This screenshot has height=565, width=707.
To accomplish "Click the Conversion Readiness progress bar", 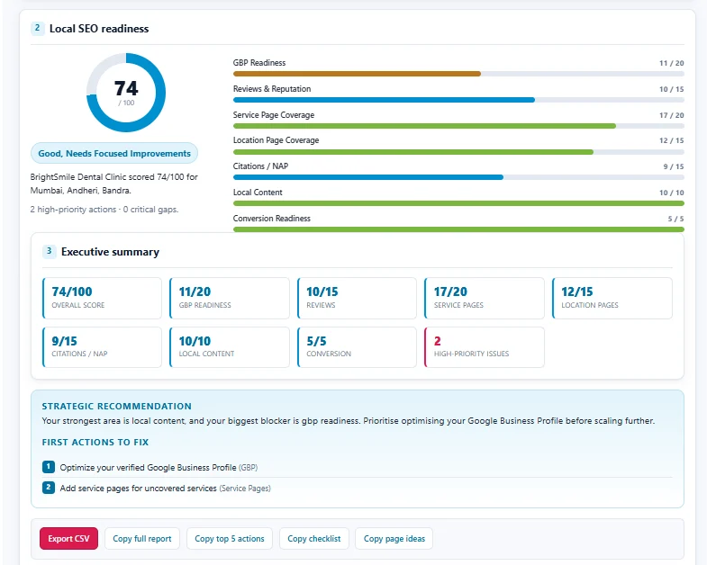I will tap(458, 229).
